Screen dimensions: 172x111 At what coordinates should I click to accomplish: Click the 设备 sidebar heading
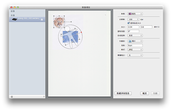[13, 11]
